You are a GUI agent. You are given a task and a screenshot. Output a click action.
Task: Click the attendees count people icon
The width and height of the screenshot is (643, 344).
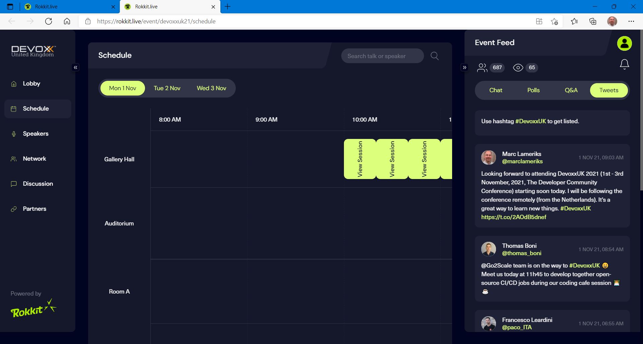coord(482,68)
